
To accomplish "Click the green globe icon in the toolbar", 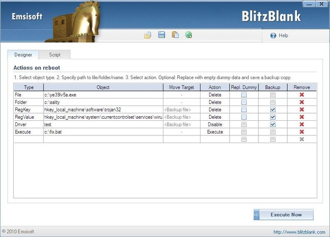I will [188, 35].
